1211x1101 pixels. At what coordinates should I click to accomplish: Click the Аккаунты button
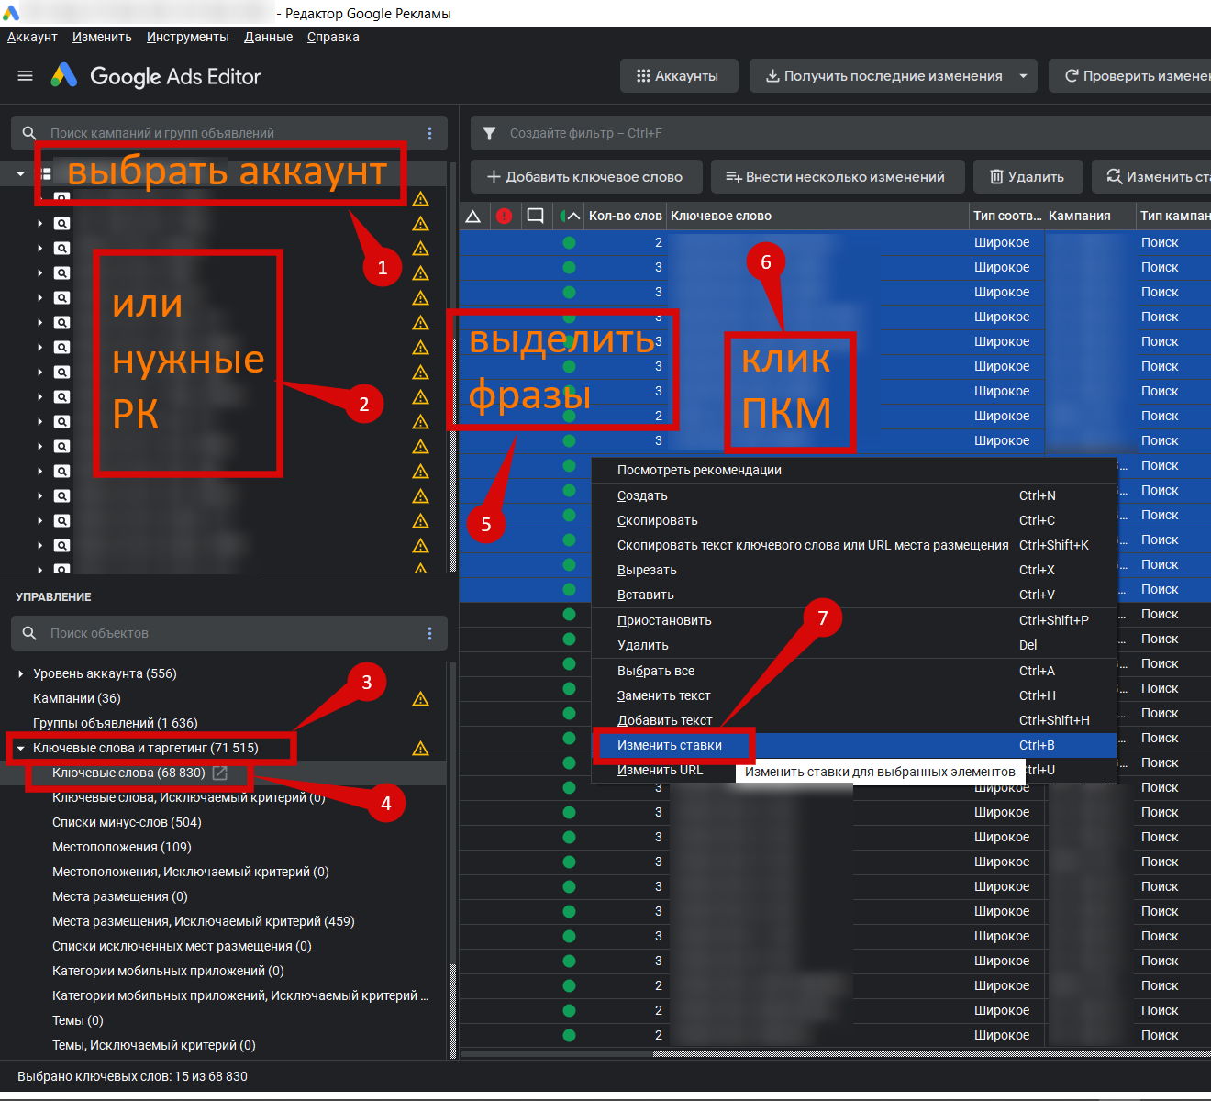[679, 76]
